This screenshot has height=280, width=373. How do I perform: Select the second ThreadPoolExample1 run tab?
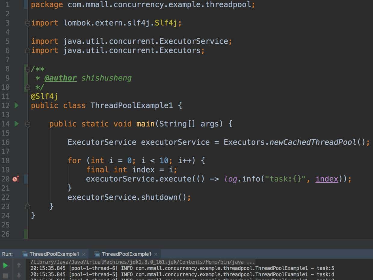click(126, 254)
